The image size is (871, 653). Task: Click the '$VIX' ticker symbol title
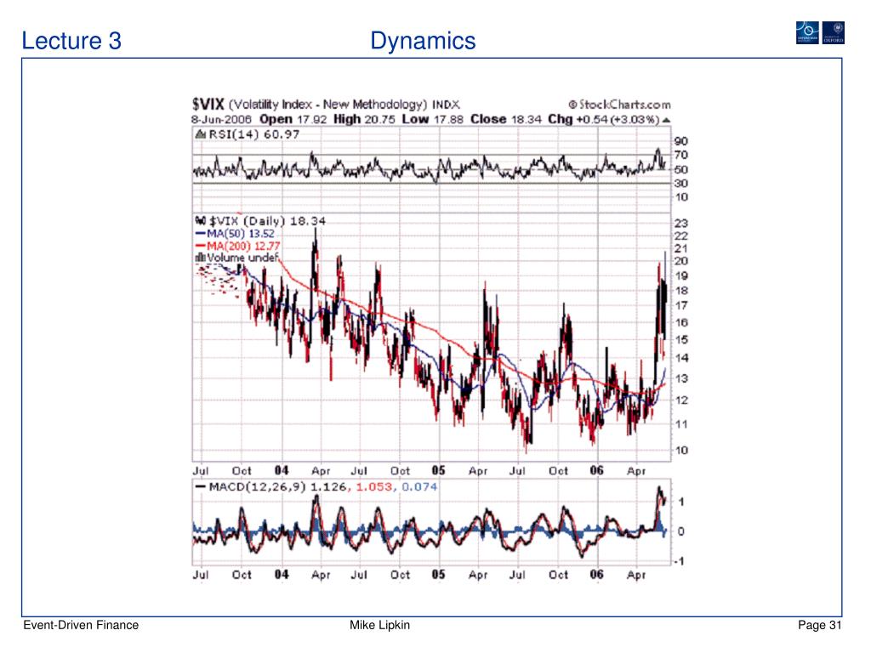[x=208, y=104]
